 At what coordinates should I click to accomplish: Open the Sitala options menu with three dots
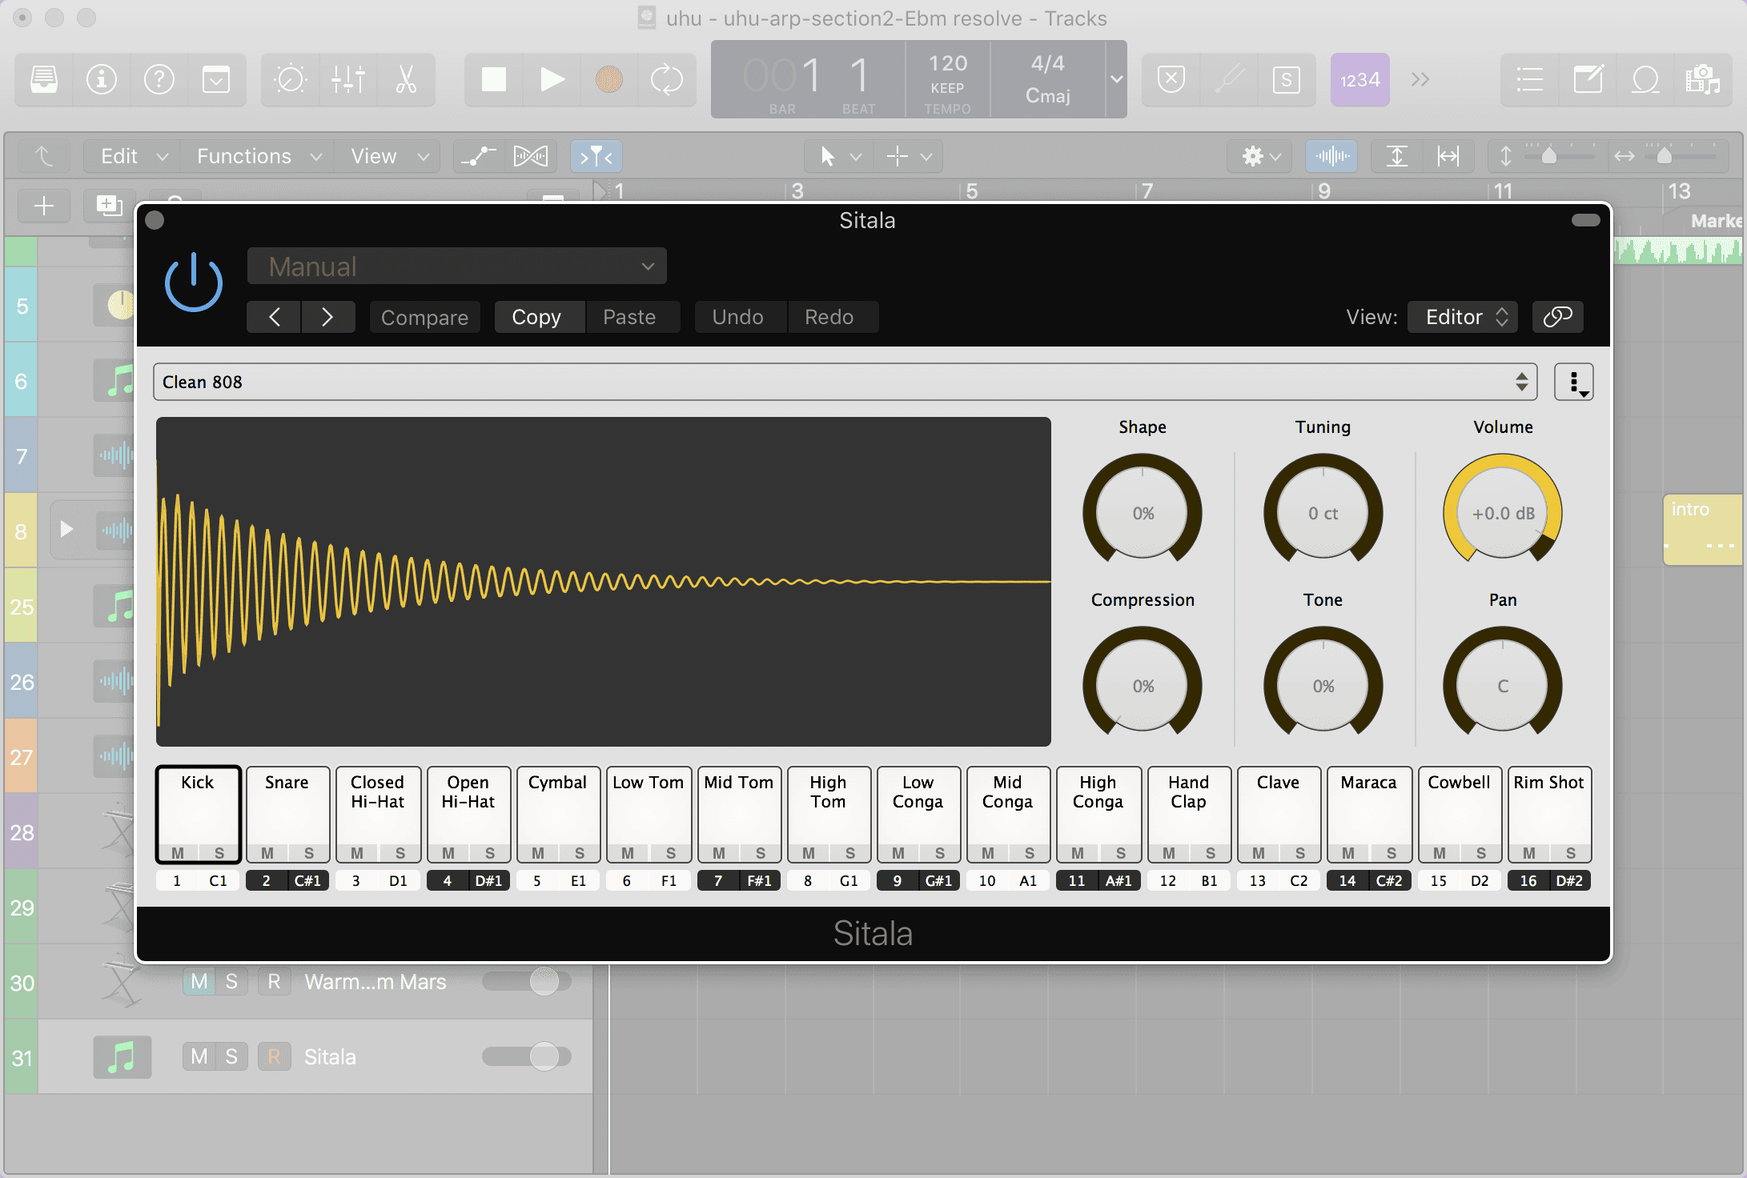point(1574,382)
